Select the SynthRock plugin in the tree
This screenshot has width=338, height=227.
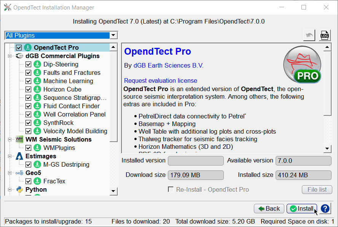(x=58, y=123)
